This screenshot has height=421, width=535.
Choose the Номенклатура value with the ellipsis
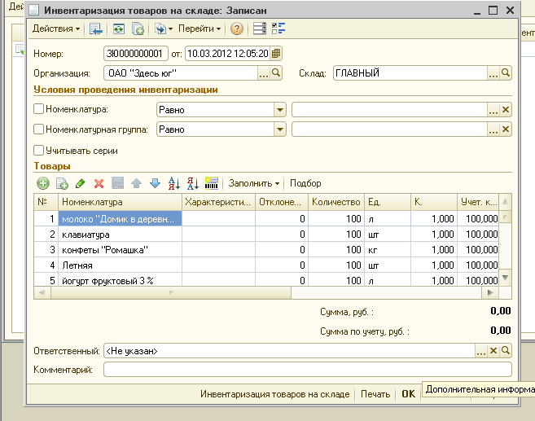coord(493,110)
